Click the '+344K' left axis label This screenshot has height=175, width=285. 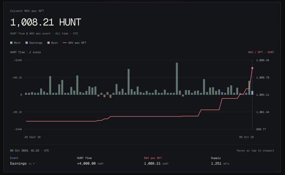click(x=18, y=60)
